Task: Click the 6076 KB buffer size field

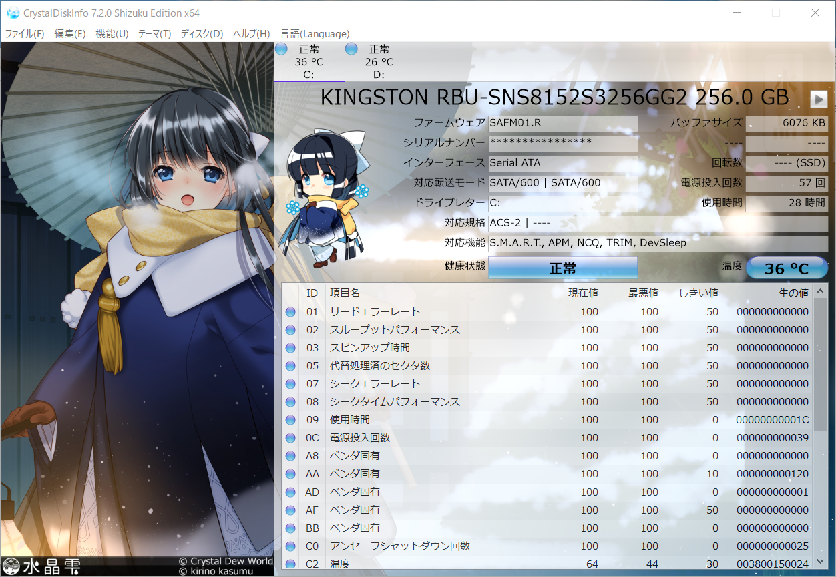Action: 787,124
